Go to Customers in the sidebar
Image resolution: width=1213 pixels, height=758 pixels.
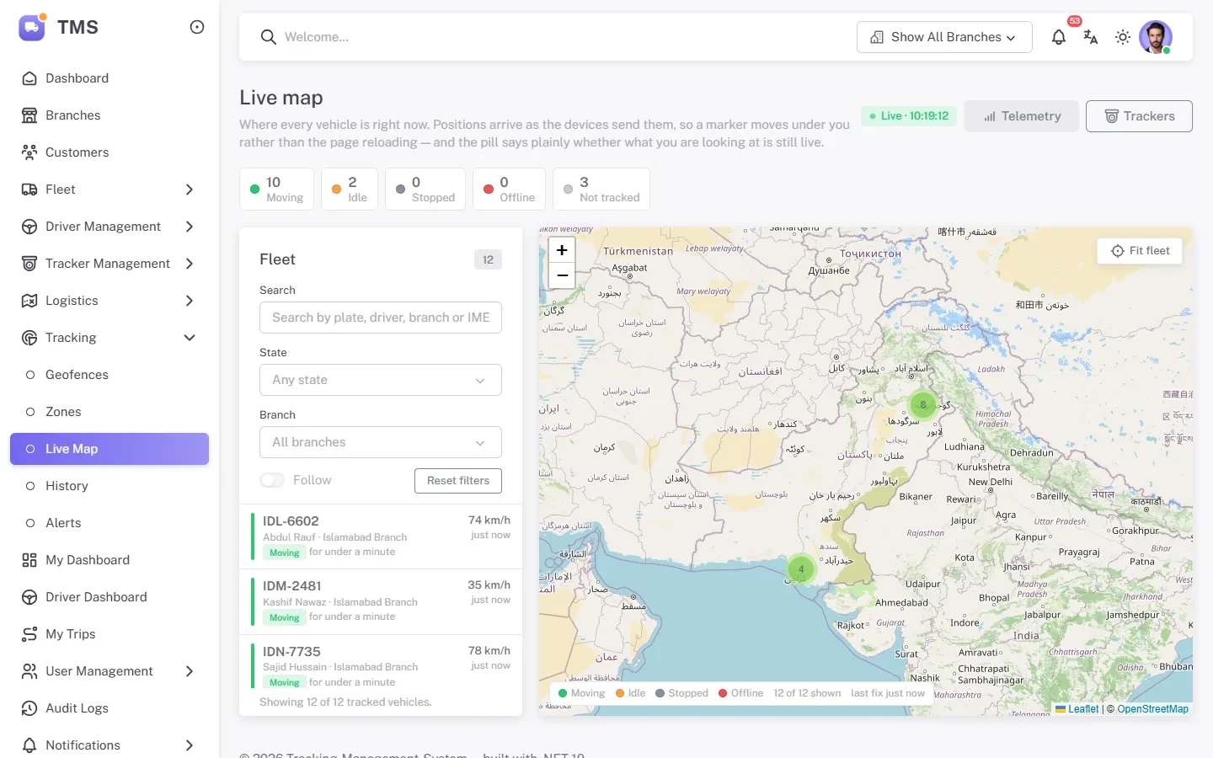coord(110,152)
